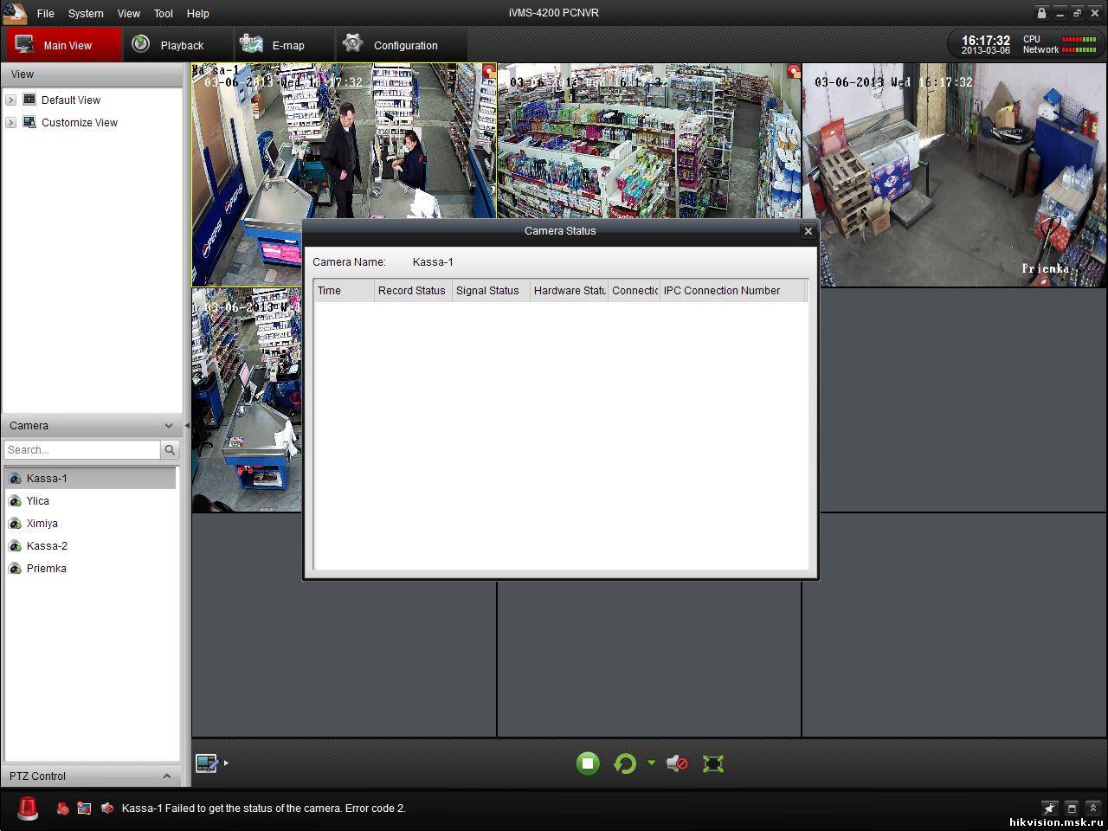Click the third alarm filter icon in the status bar
Screen dimensions: 1108x831
click(107, 808)
